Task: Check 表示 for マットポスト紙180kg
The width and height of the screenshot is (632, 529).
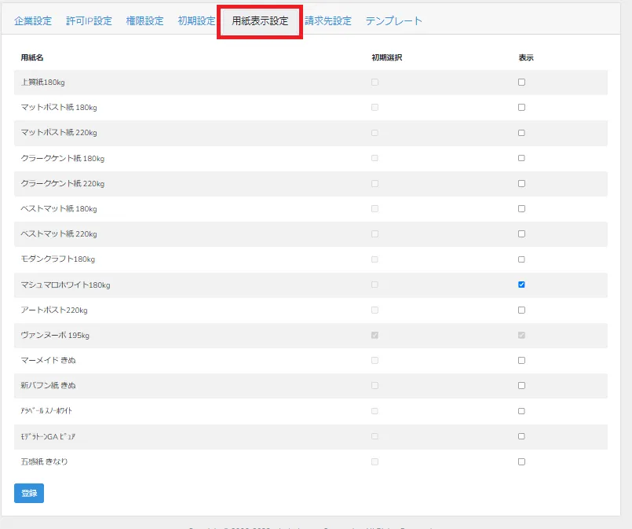Action: (x=521, y=107)
